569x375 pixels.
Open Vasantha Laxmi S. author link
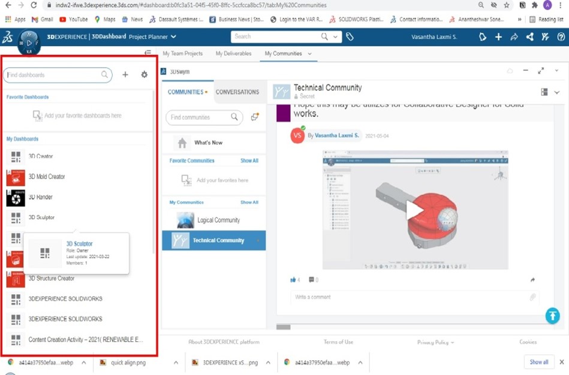(x=337, y=135)
